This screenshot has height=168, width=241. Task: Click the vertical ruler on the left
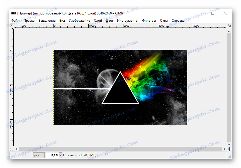tap(12, 87)
